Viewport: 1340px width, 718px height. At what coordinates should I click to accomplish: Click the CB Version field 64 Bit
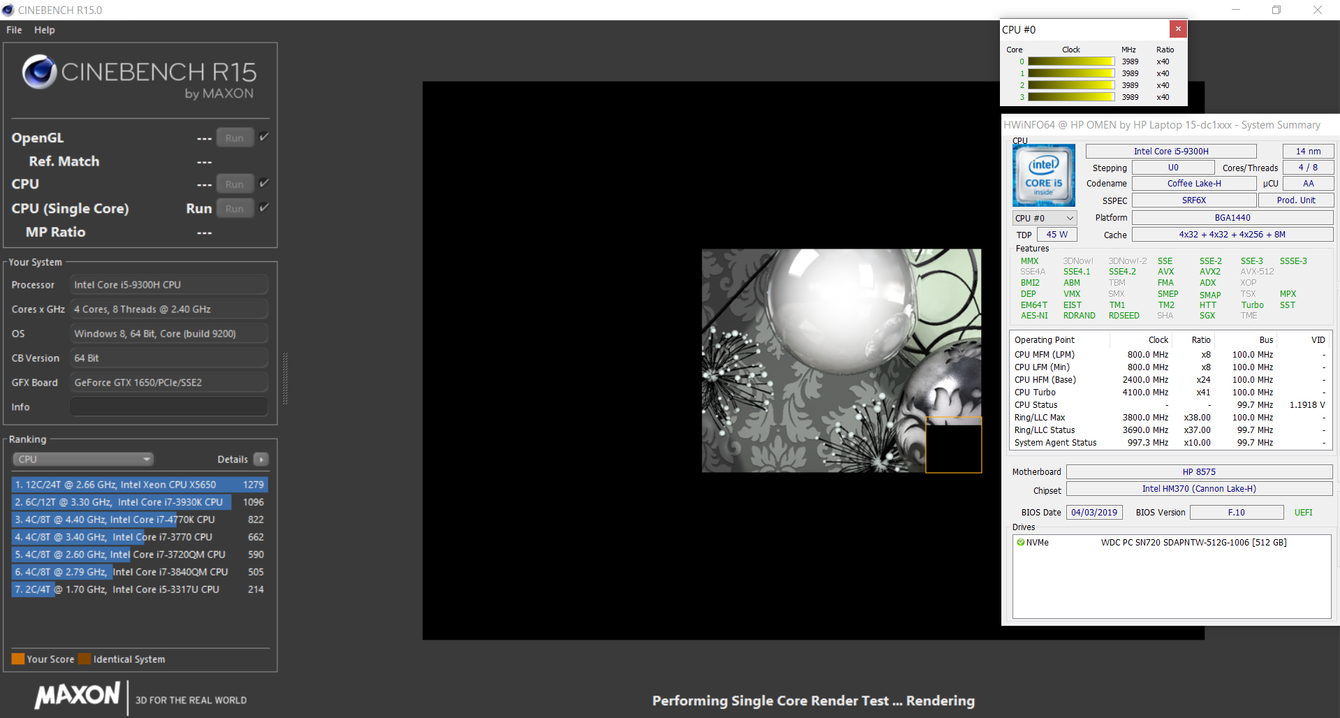169,358
